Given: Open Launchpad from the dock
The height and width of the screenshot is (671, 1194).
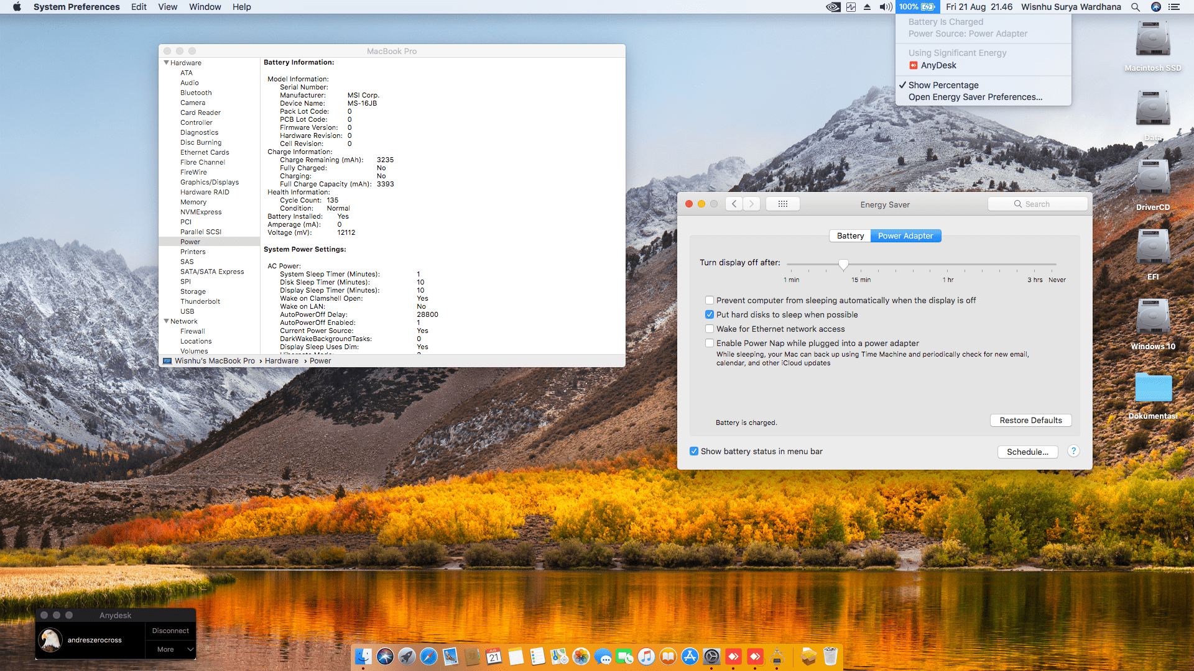Looking at the screenshot, I should [x=407, y=656].
